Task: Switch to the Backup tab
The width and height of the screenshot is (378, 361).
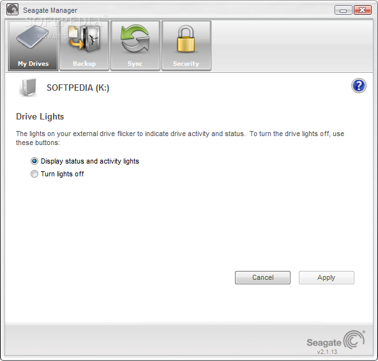Action: point(84,45)
